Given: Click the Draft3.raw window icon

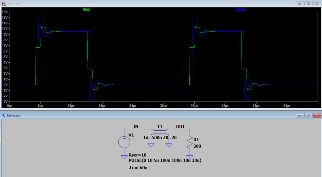Looking at the screenshot, I should click(x=3, y=3).
